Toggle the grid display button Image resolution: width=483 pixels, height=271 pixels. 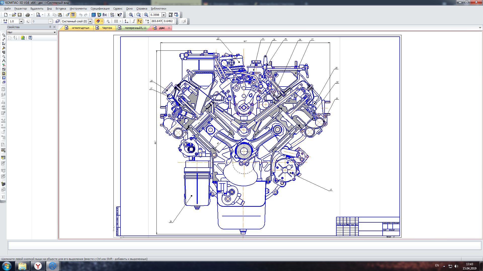(x=116, y=21)
